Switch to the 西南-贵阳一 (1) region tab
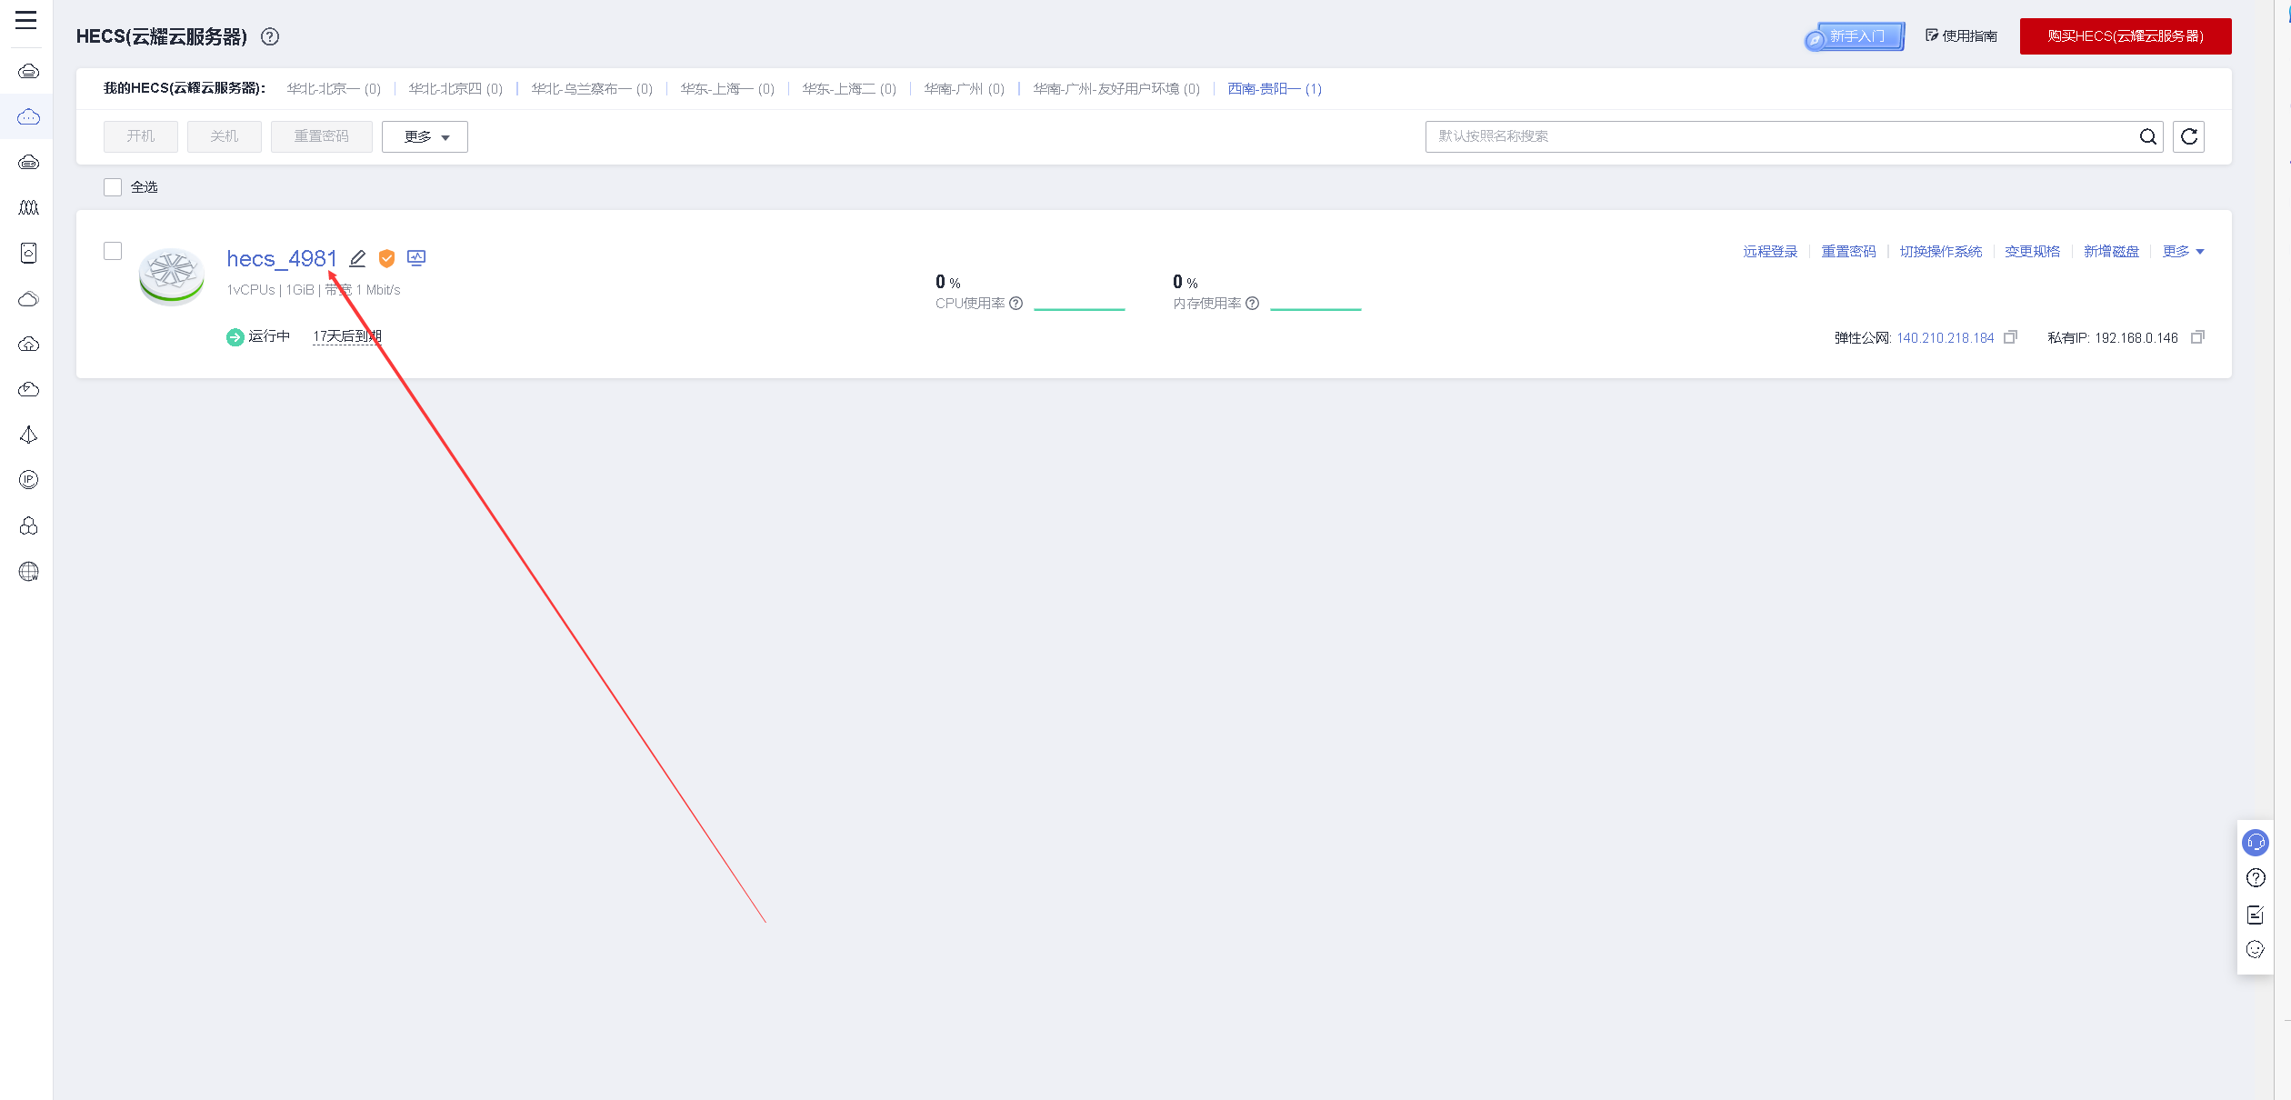Viewport: 2291px width, 1100px height. pyautogui.click(x=1274, y=89)
